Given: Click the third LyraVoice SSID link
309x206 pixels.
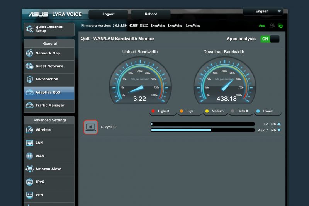Looking at the screenshot, I should click(193, 26).
